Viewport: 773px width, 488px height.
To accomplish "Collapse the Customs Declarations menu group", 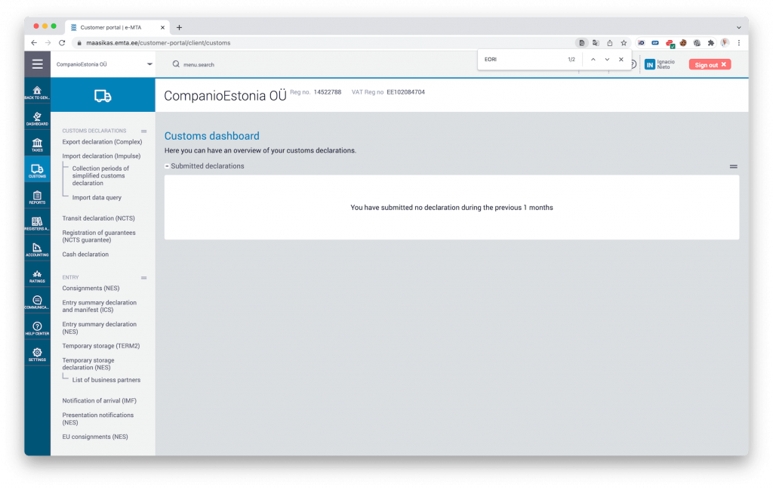I will point(144,131).
